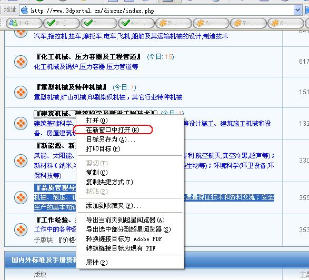
Task: Open 新能源 board title link
Action: (x=56, y=146)
